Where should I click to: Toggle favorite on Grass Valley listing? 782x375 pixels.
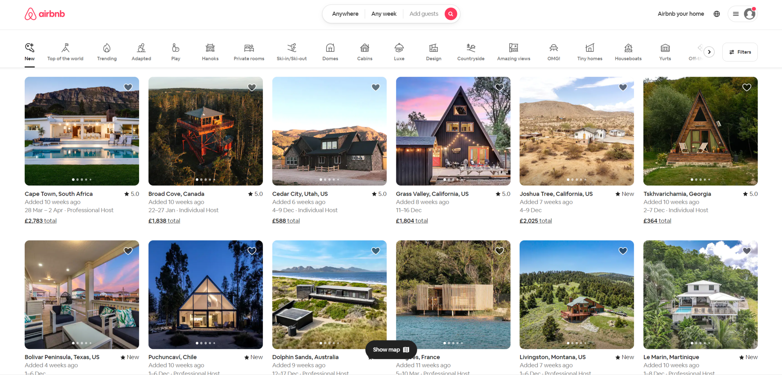[x=499, y=87]
